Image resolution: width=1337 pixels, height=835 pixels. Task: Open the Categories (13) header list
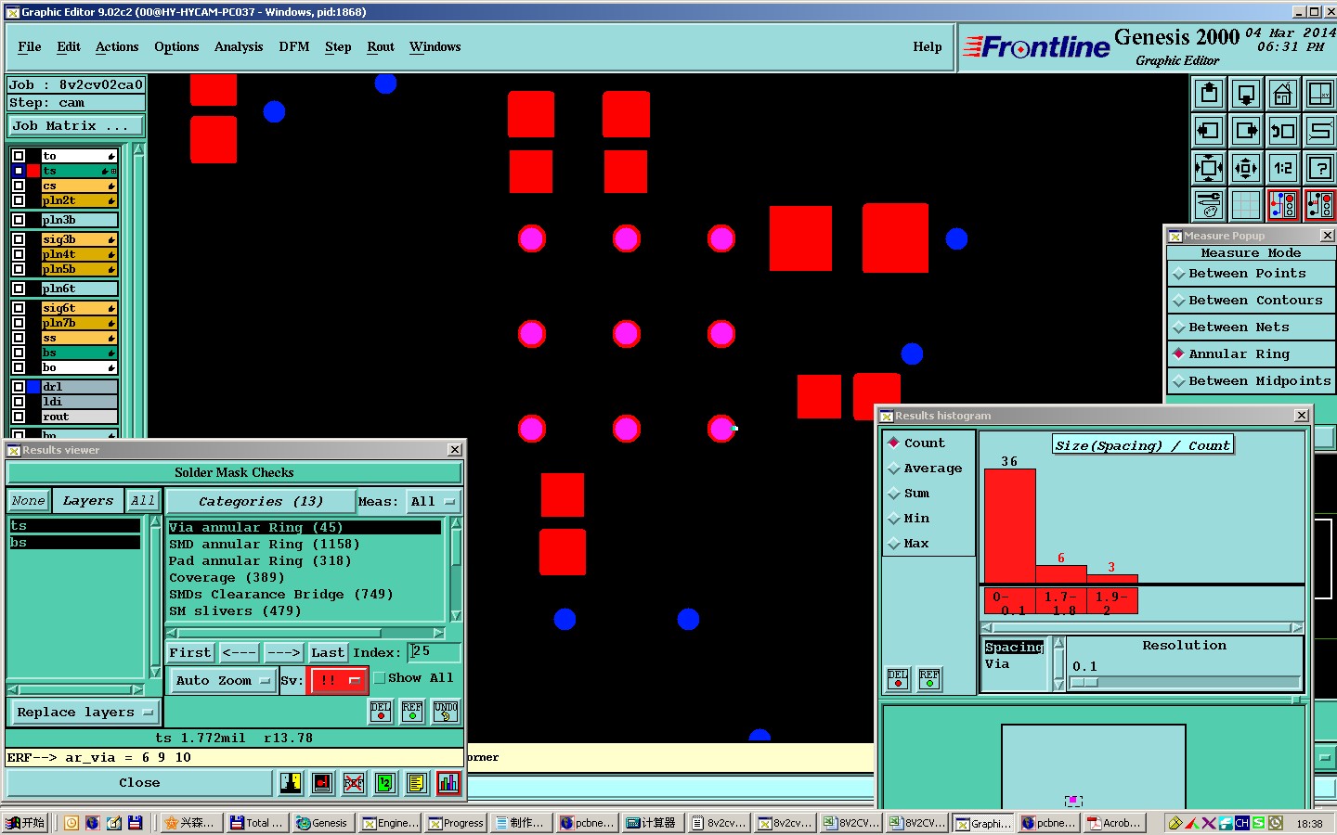coord(261,502)
